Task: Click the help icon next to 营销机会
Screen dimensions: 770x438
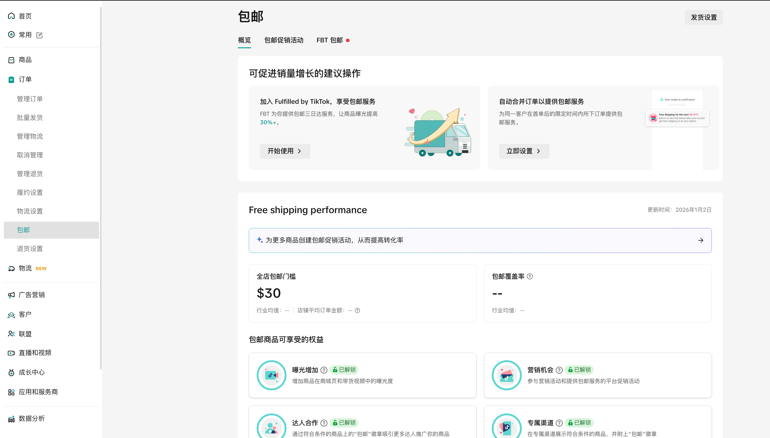Action: point(559,370)
